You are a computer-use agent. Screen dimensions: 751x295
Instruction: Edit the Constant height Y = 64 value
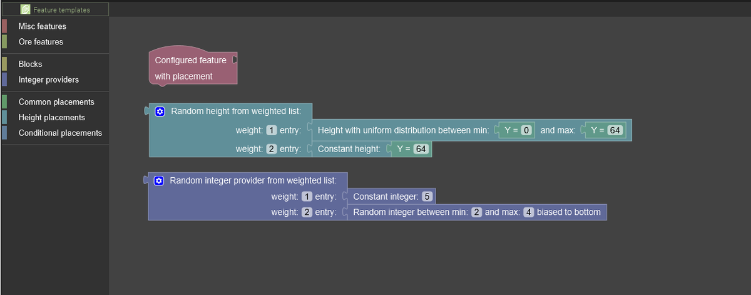point(421,149)
